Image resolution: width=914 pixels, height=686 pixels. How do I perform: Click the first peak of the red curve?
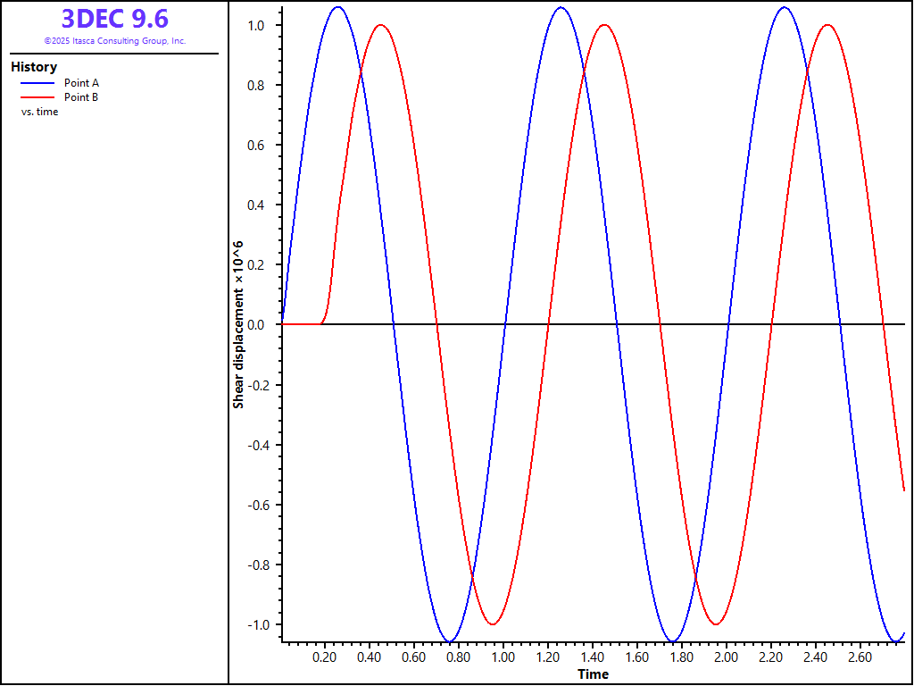click(381, 25)
